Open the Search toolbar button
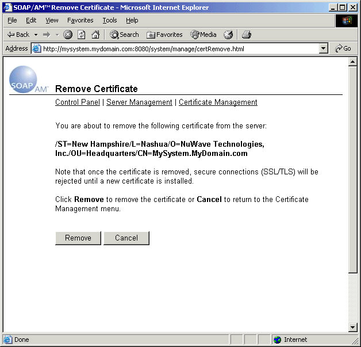The height and width of the screenshot is (347, 361). (124, 35)
